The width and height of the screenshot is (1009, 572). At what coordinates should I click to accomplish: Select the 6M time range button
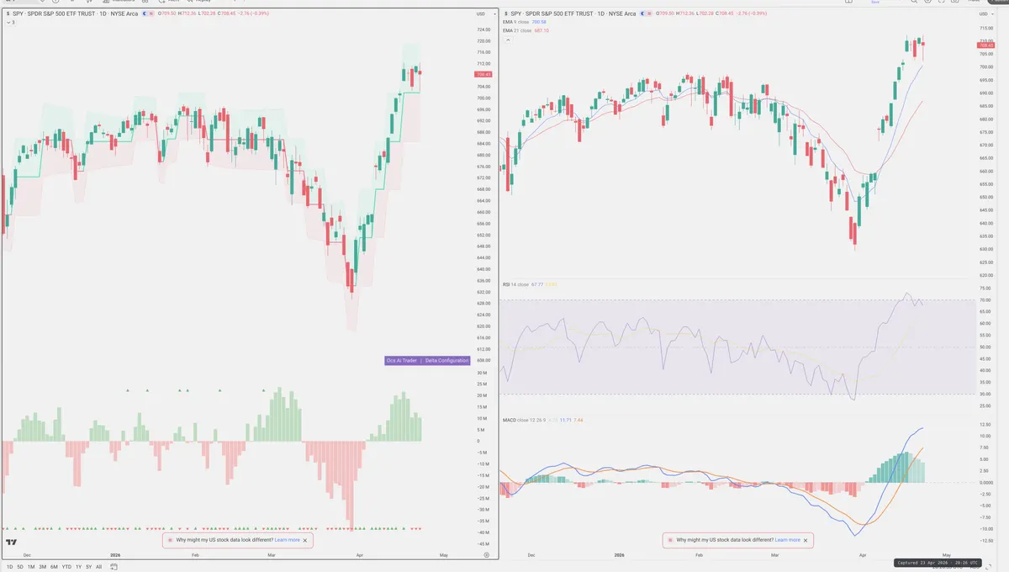pyautogui.click(x=54, y=567)
